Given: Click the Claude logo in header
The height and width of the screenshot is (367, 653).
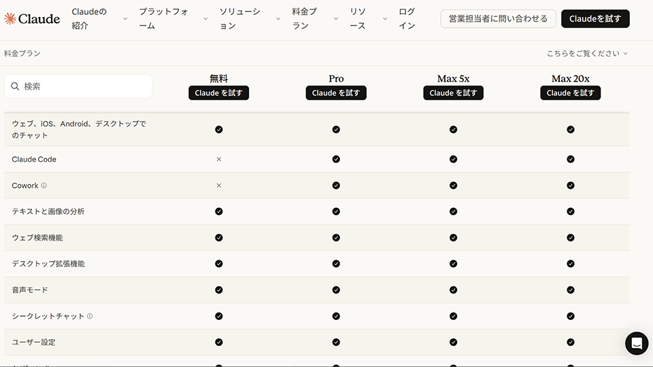Looking at the screenshot, I should pos(32,19).
